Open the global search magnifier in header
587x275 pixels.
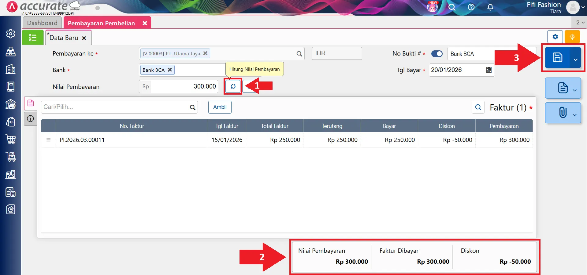(452, 7)
